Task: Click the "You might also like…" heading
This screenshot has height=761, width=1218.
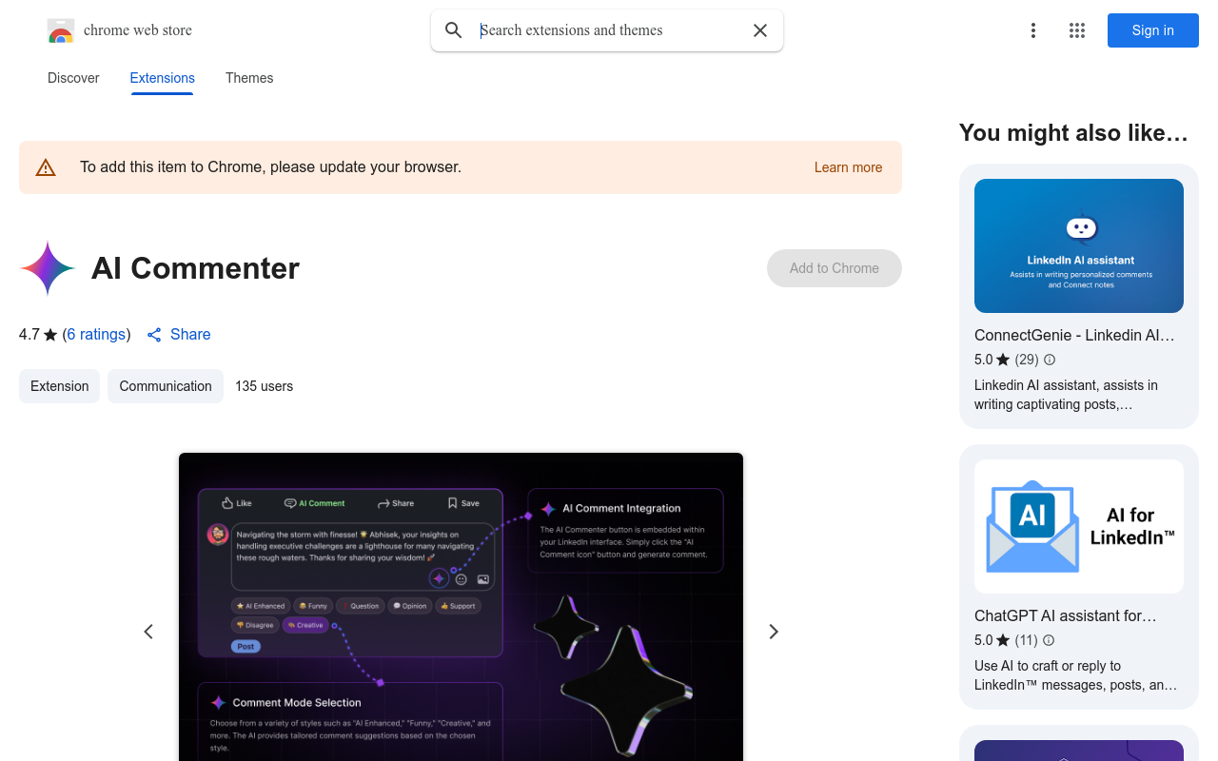Action: pyautogui.click(x=1073, y=133)
